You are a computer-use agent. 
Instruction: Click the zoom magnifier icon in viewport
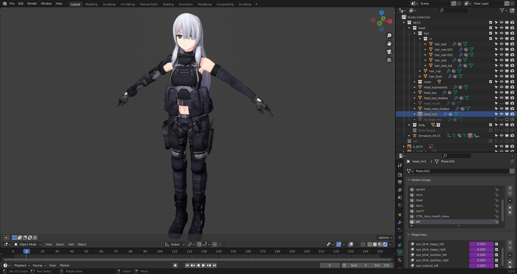pos(389,36)
